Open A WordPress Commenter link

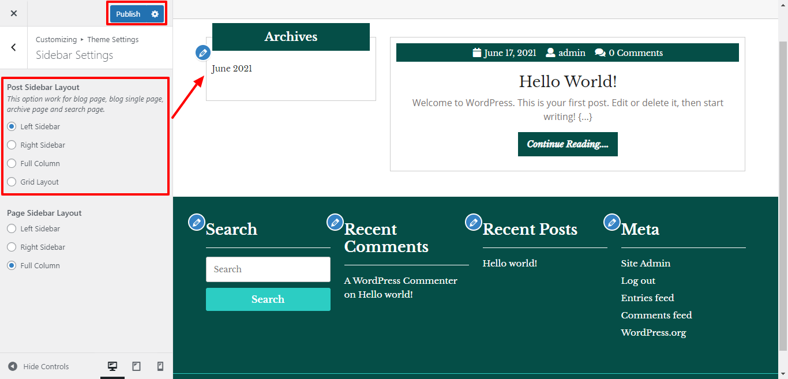401,281
